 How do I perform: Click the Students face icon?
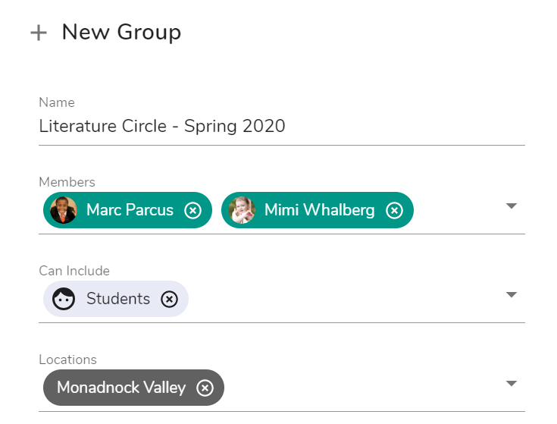[64, 299]
